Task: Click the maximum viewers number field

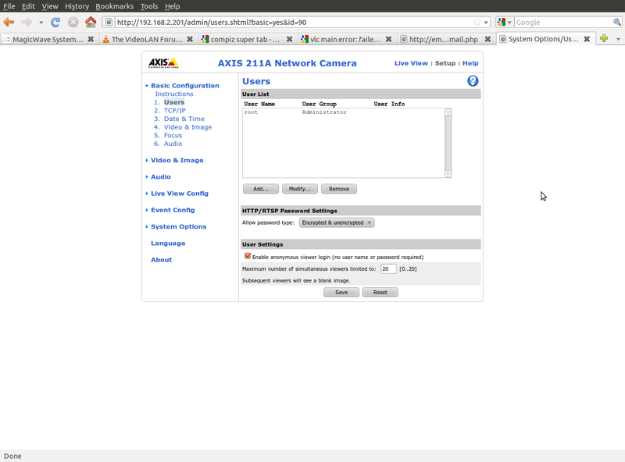Action: point(388,268)
